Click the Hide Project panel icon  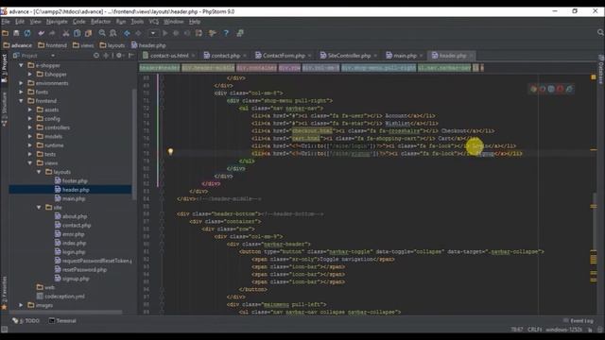pyautogui.click(x=131, y=56)
